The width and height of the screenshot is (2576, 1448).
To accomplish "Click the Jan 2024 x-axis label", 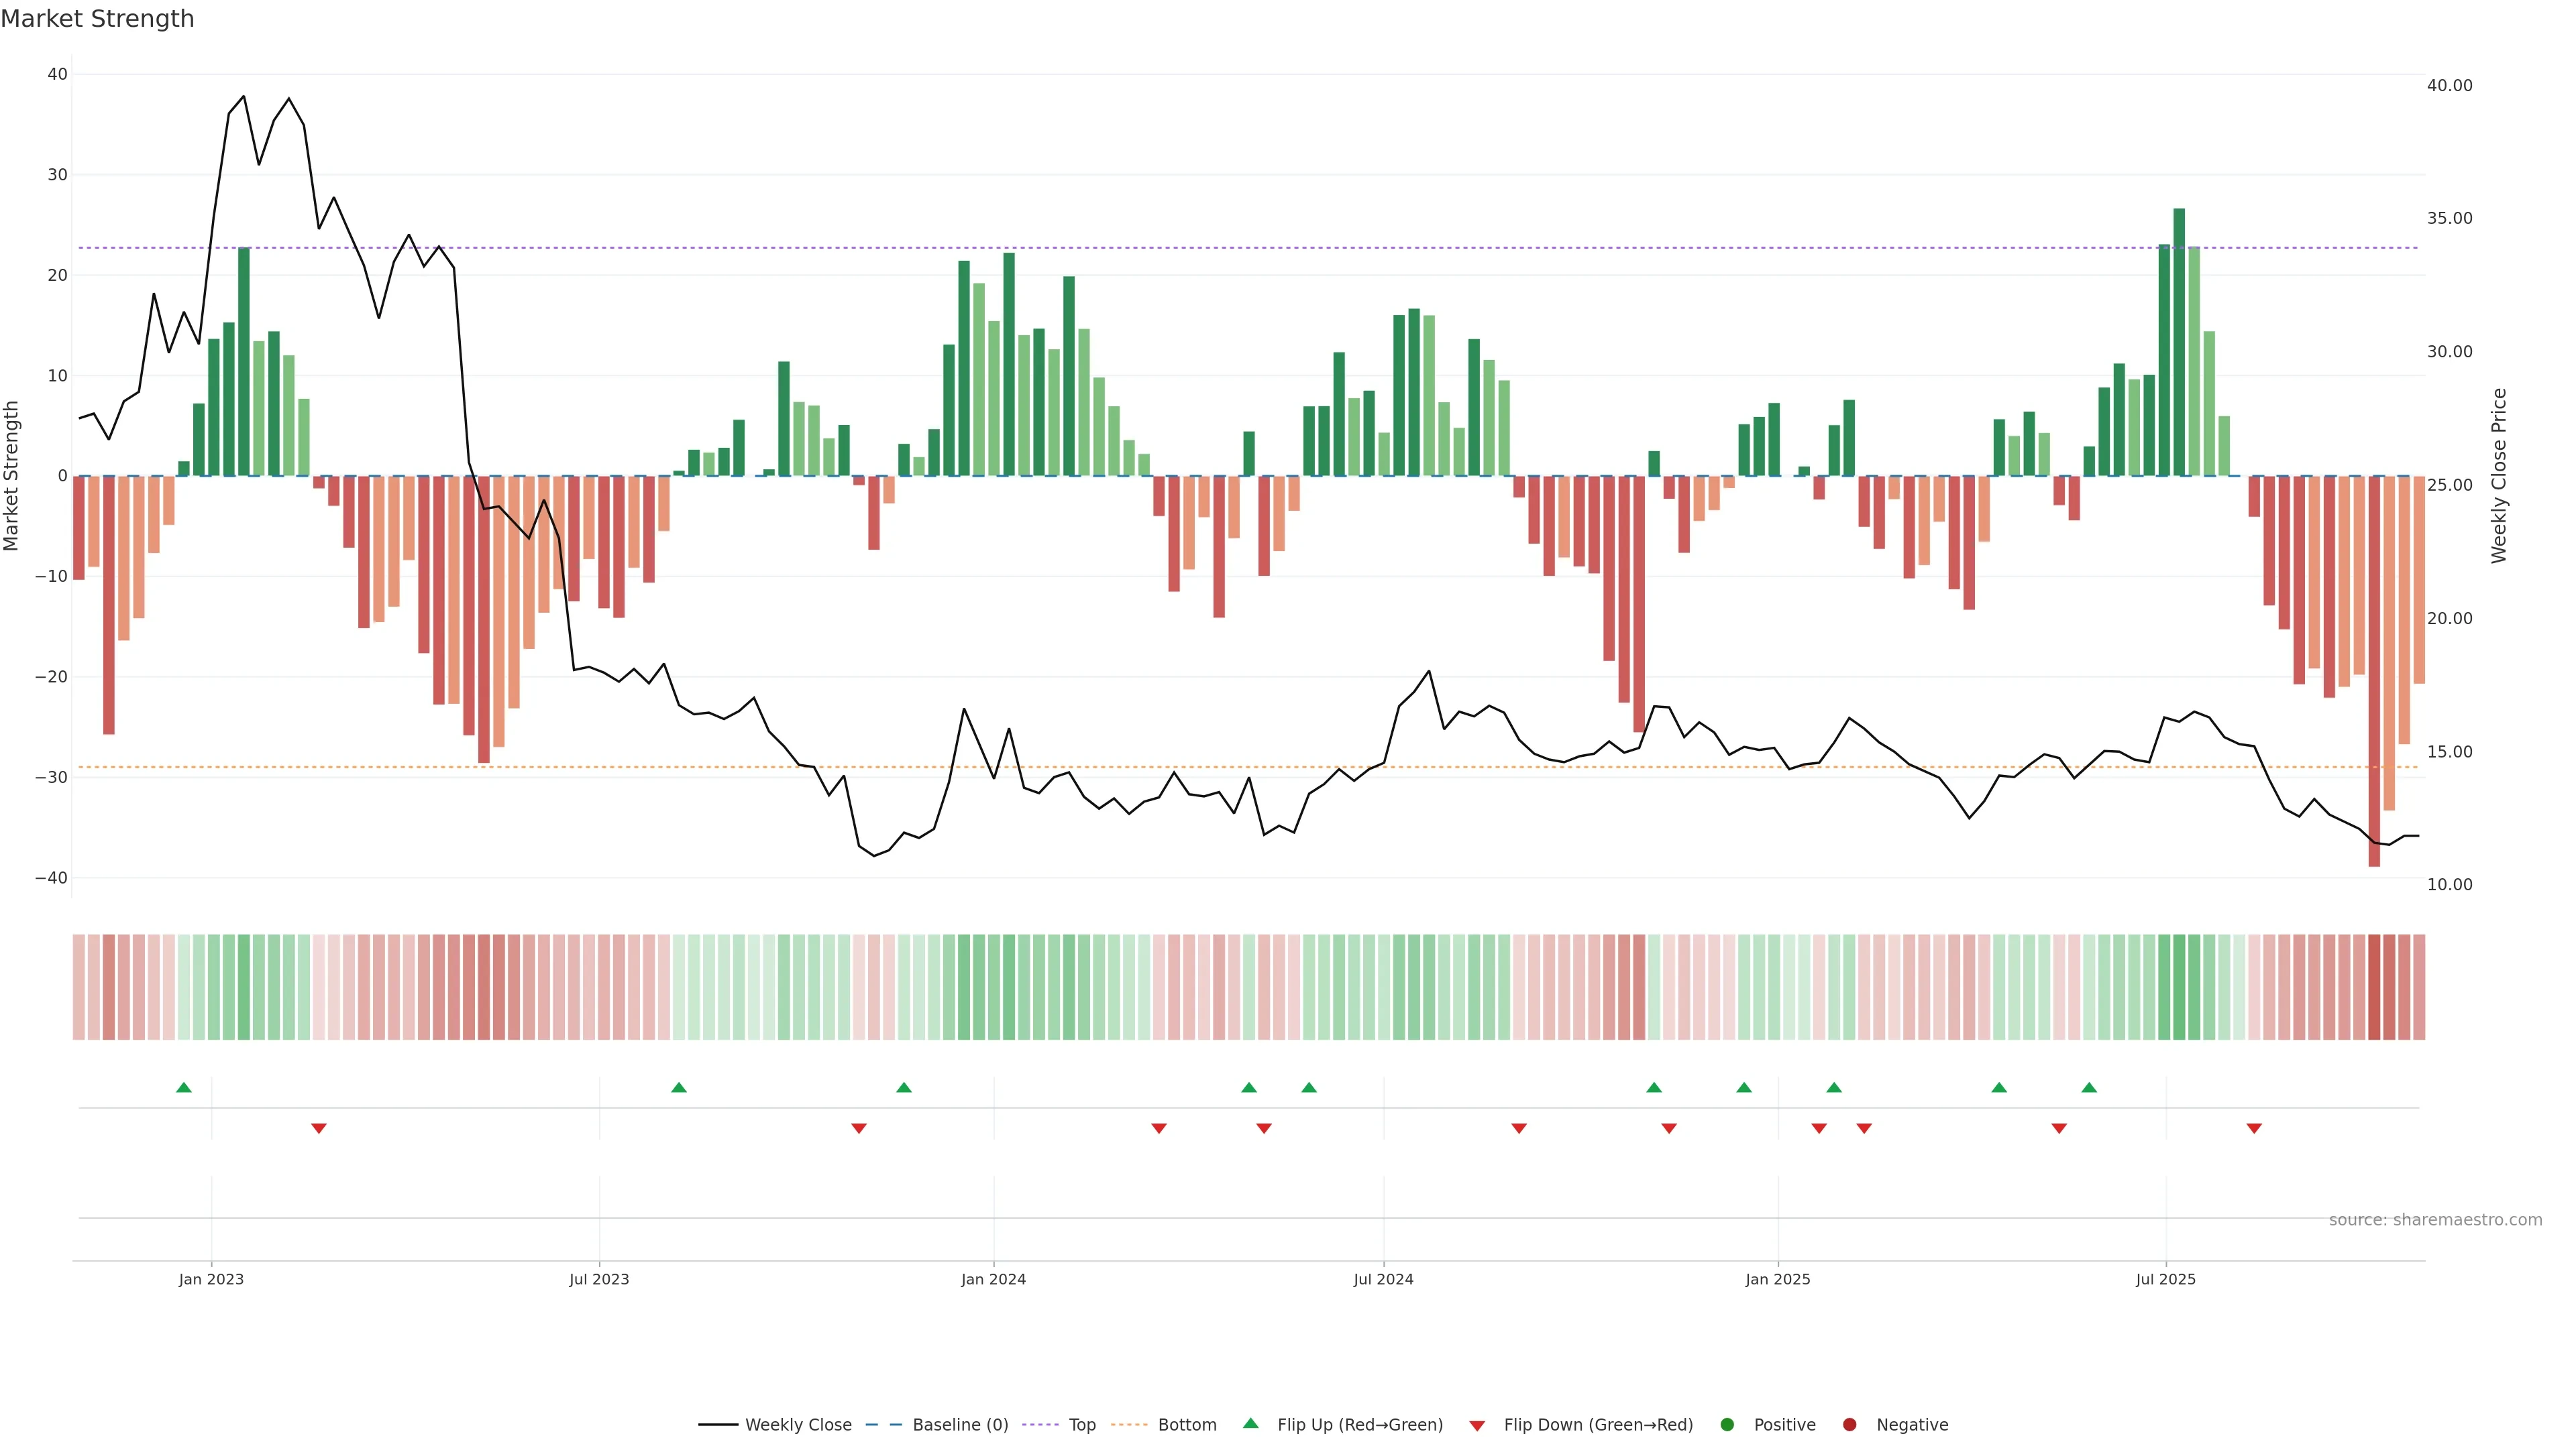I will click(x=993, y=1279).
